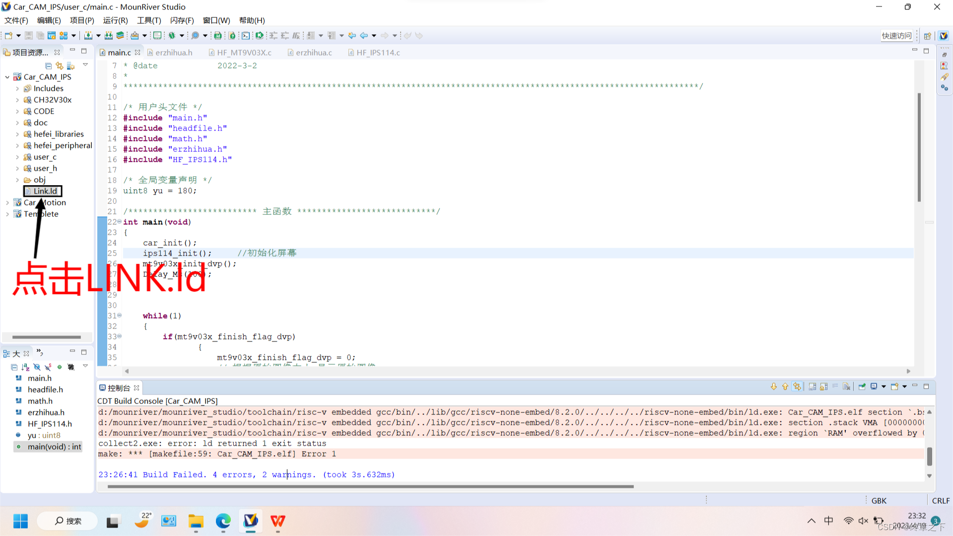Click the Display Selected Console monitor icon
This screenshot has width=953, height=536.
click(874, 387)
